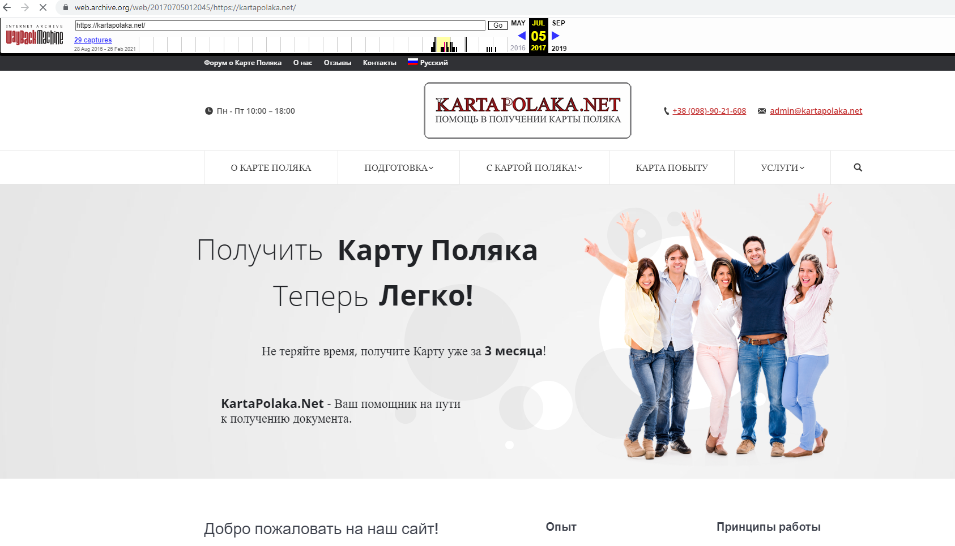The height and width of the screenshot is (546, 955).
Task: Open КАРТА ПОБЫТУ menu item
Action: coord(672,167)
